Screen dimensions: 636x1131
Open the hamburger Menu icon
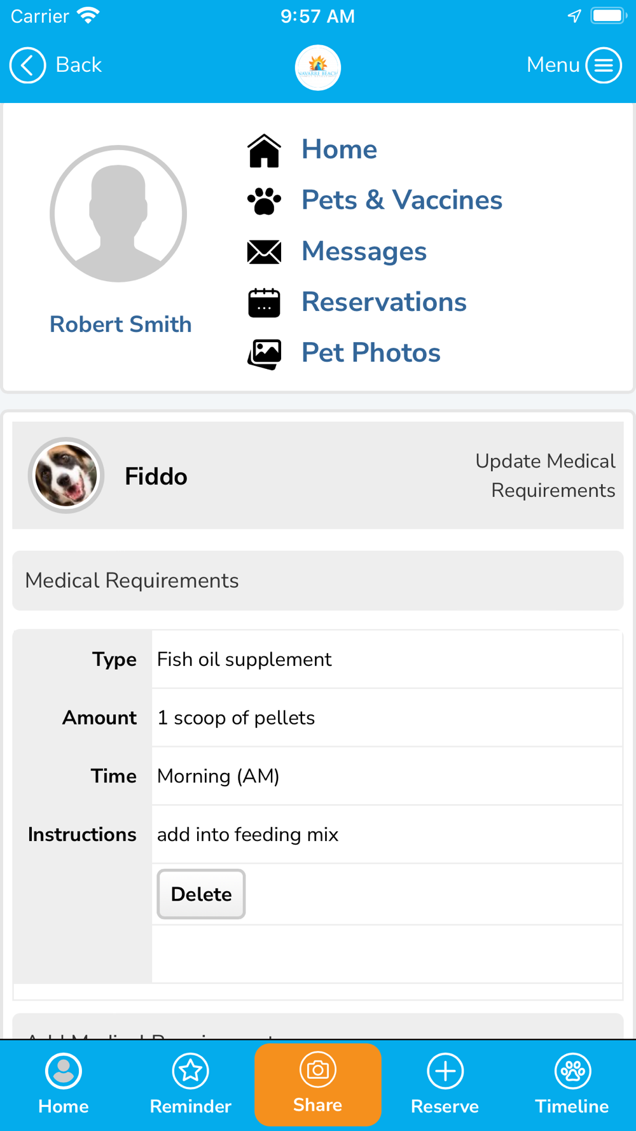(x=604, y=65)
